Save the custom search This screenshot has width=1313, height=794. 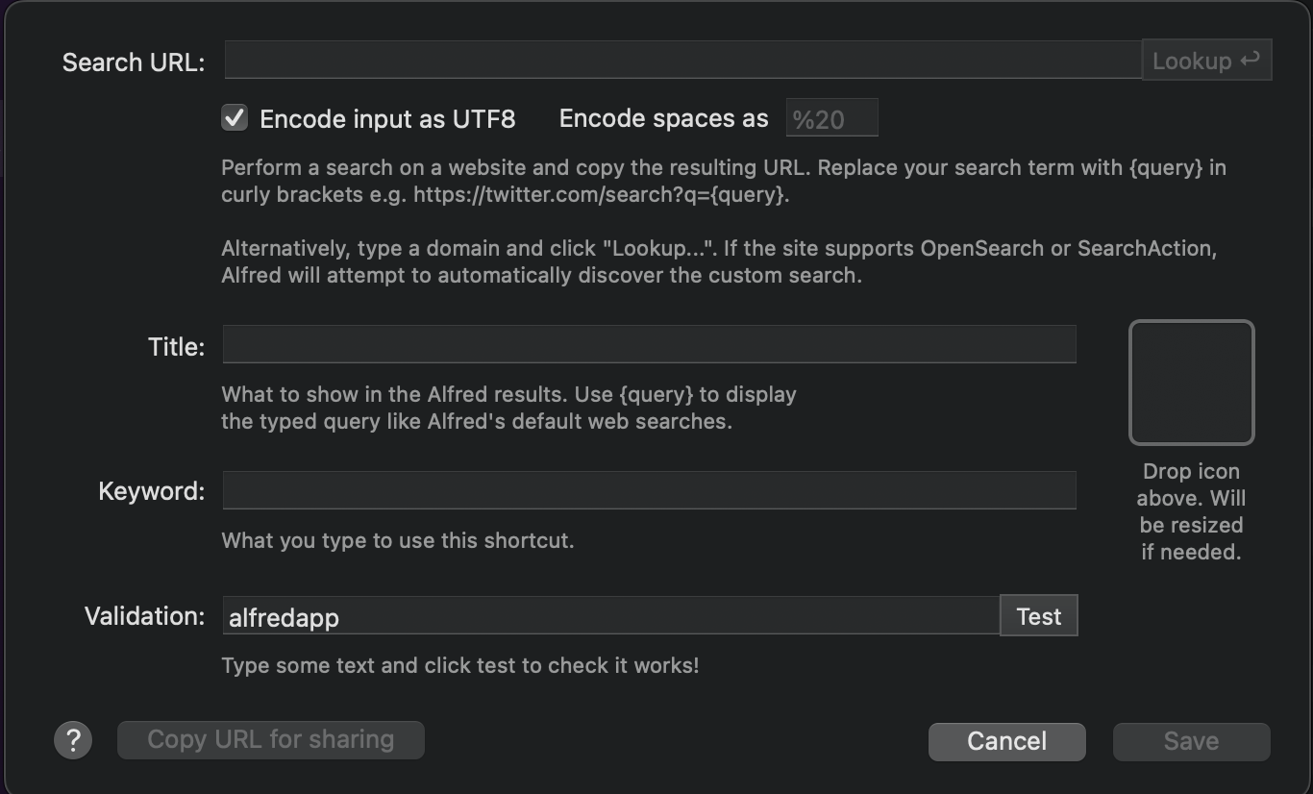coord(1191,741)
